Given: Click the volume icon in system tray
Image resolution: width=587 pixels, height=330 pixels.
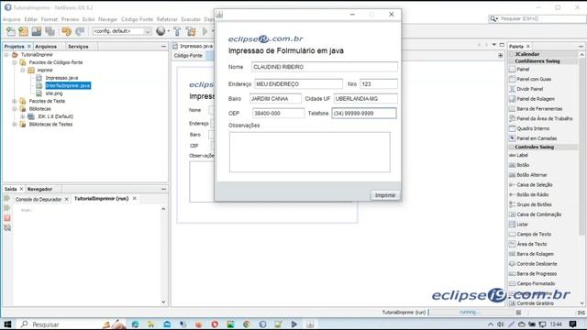Looking at the screenshot, I should click(500, 324).
